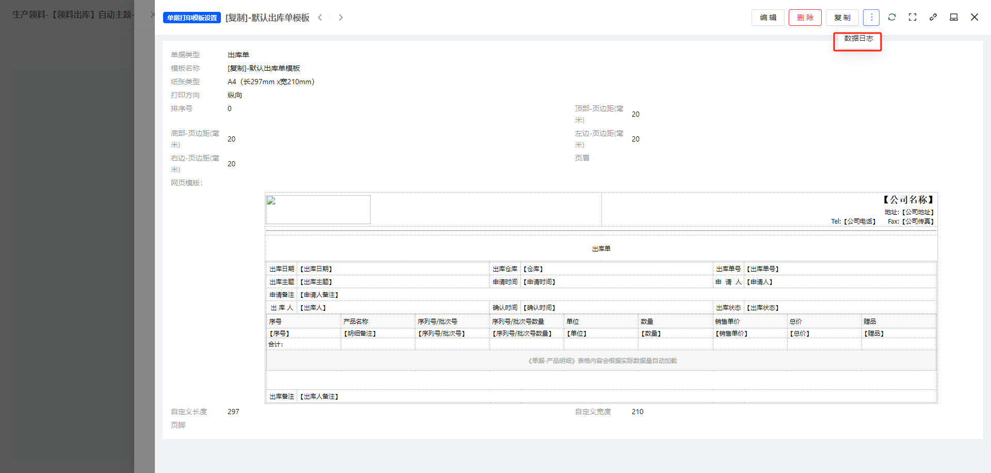
Task: Click the background tab 生产领料-【领料出库】自动主题
Action: 72,14
